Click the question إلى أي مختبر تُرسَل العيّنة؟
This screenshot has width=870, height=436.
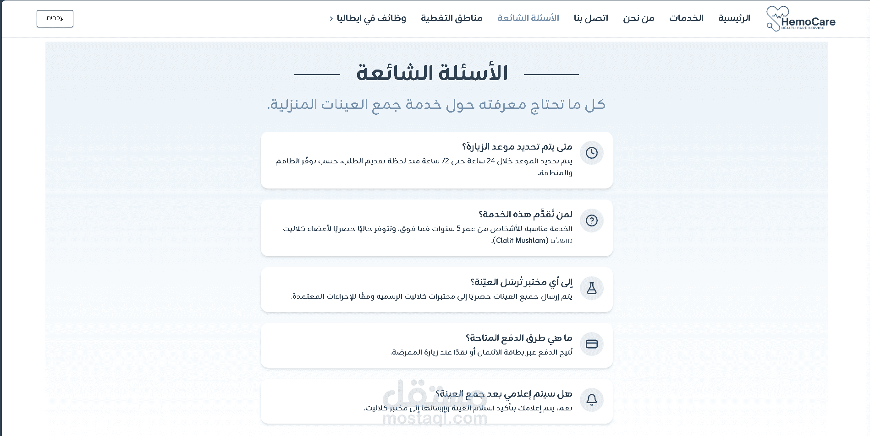[x=521, y=282]
